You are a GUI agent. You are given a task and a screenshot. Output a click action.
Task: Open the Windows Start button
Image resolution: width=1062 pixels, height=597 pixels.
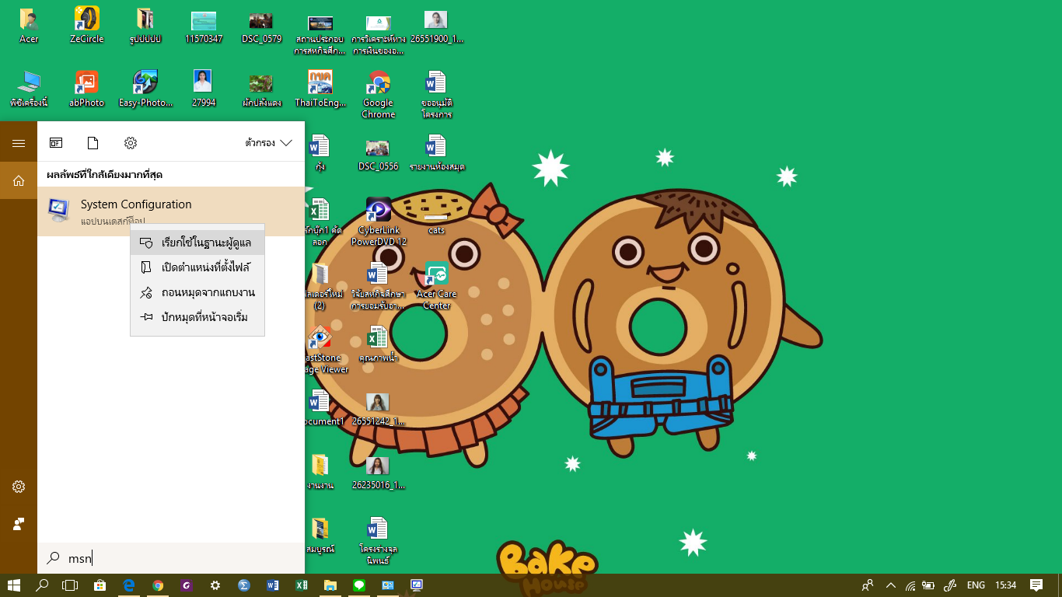pos(13,585)
